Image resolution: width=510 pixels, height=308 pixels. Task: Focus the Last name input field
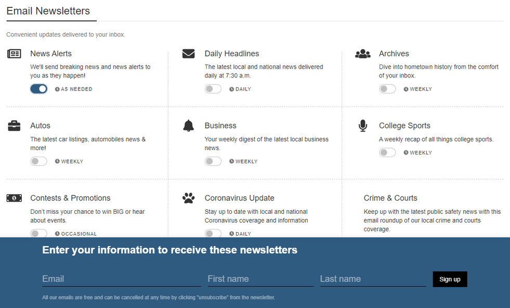[373, 279]
